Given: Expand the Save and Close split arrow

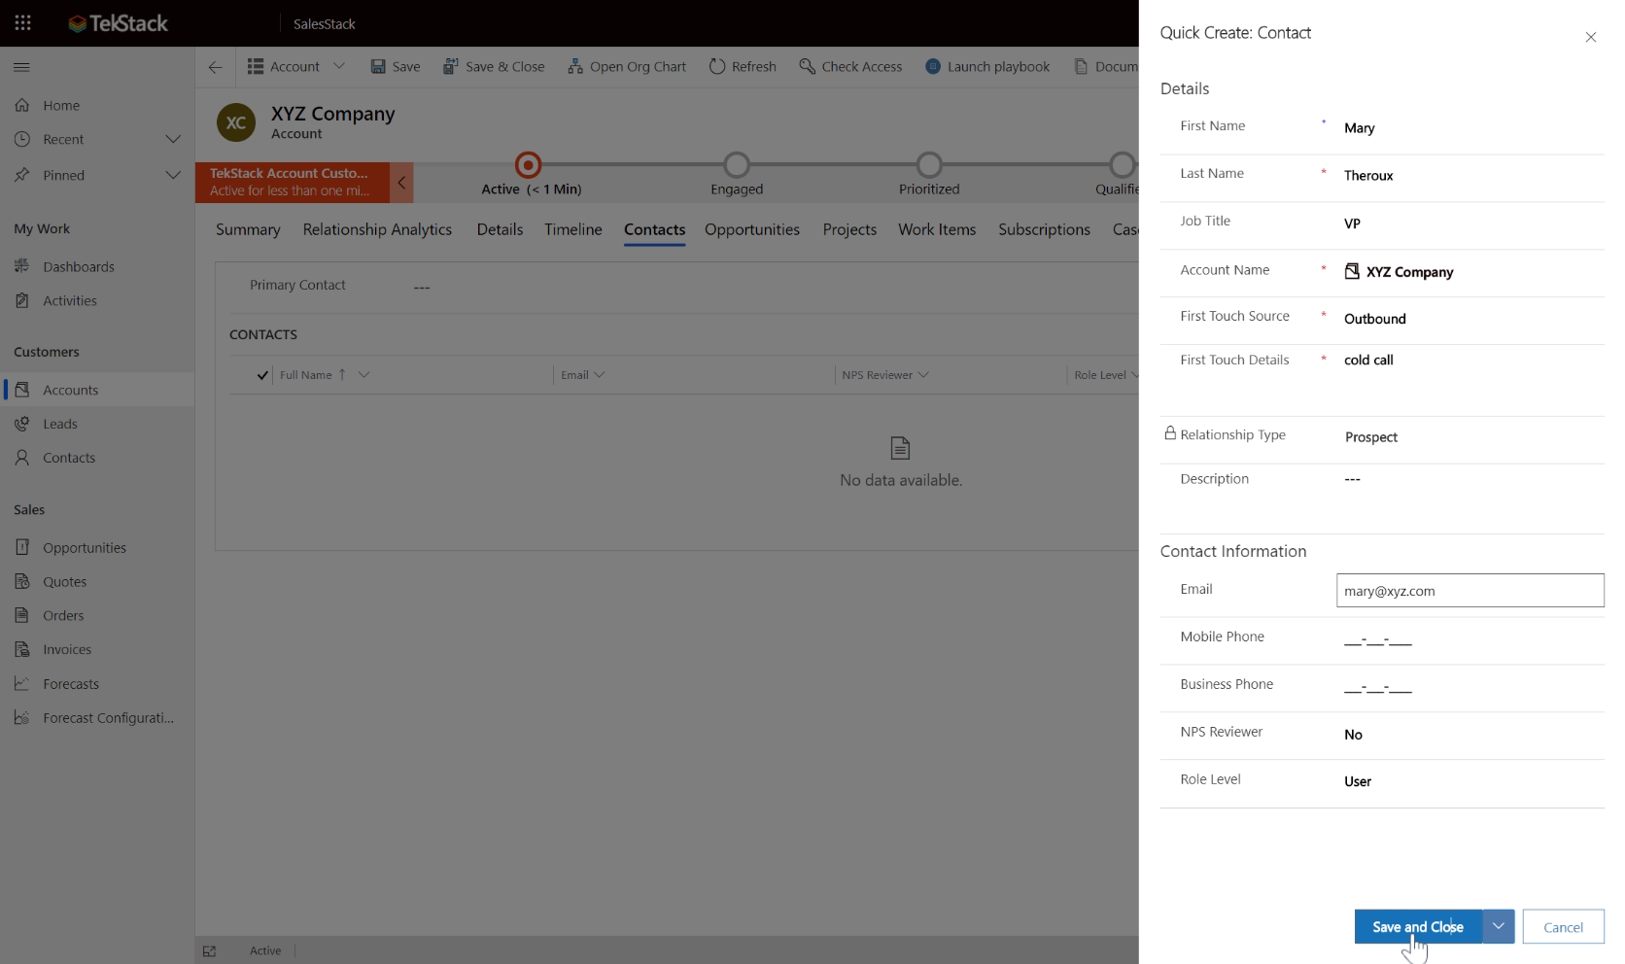Looking at the screenshot, I should point(1499,927).
